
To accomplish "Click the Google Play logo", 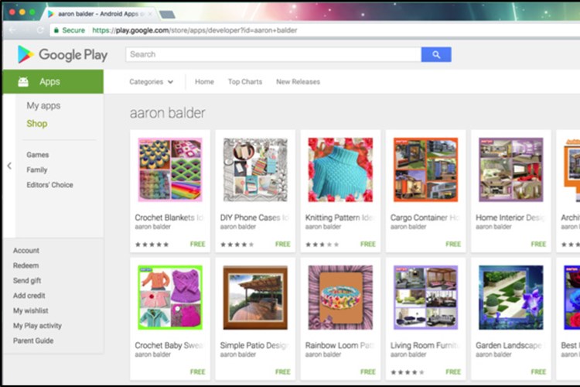I will click(x=63, y=54).
